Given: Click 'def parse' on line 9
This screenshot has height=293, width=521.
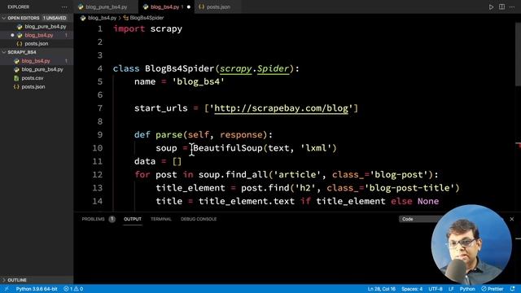Looking at the screenshot, I should [x=158, y=134].
